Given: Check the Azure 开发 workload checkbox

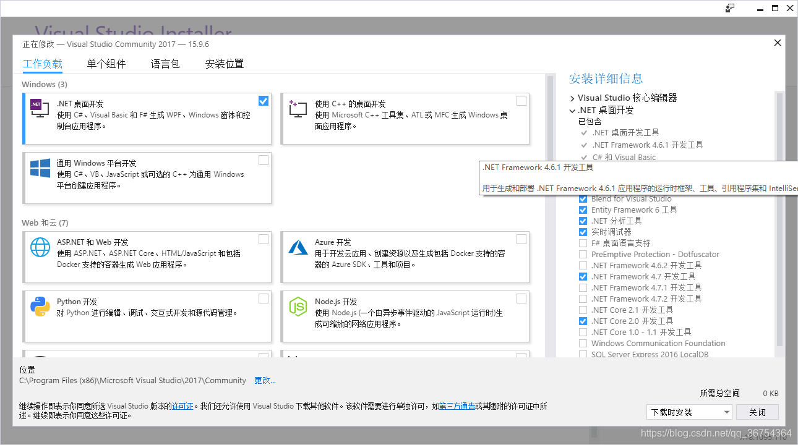Looking at the screenshot, I should (x=521, y=239).
